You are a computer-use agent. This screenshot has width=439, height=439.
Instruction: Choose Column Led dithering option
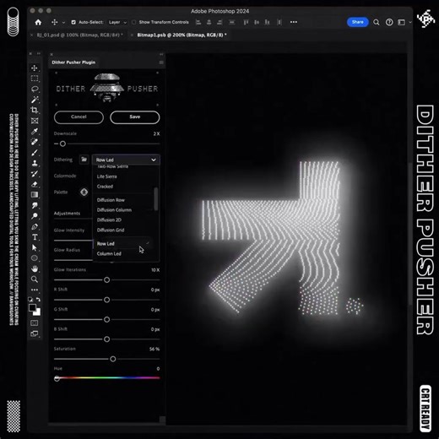tap(109, 253)
